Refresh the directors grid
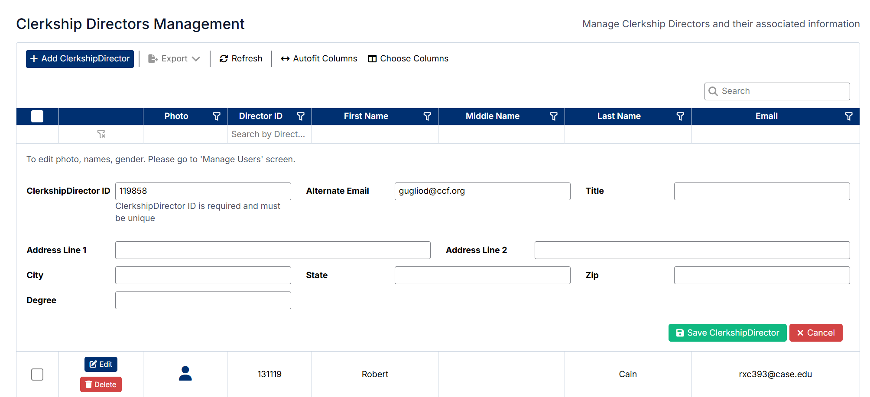Screen dimensions: 870x397 (x=241, y=59)
